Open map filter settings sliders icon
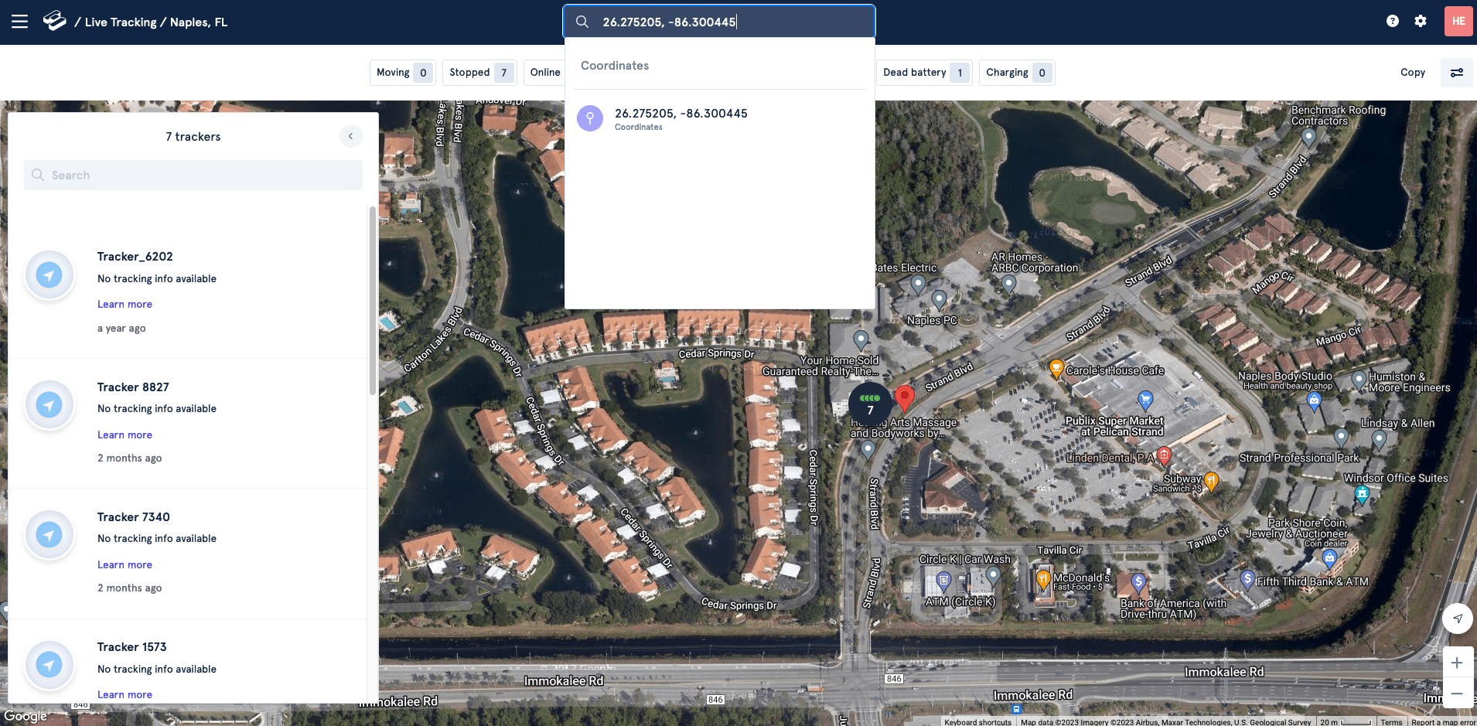The image size is (1477, 726). (1457, 73)
